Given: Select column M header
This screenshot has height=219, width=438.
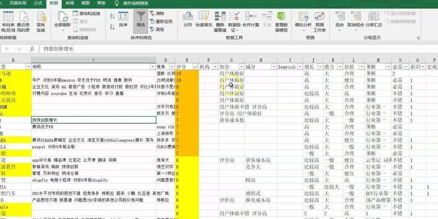Looking at the screenshot, I should pos(378,60).
